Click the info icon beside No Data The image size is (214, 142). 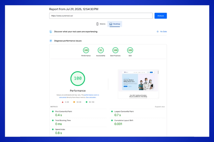(158, 32)
